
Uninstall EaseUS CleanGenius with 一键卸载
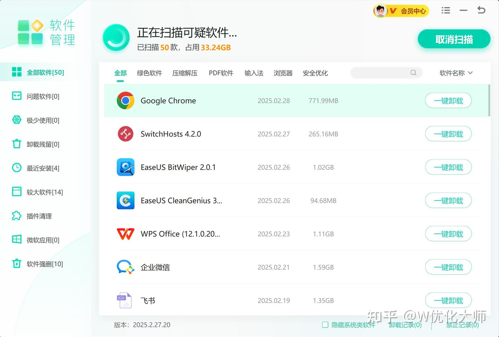tap(448, 200)
